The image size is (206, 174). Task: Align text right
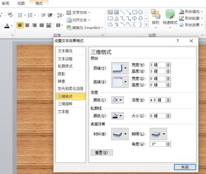pyautogui.click(x=34, y=25)
